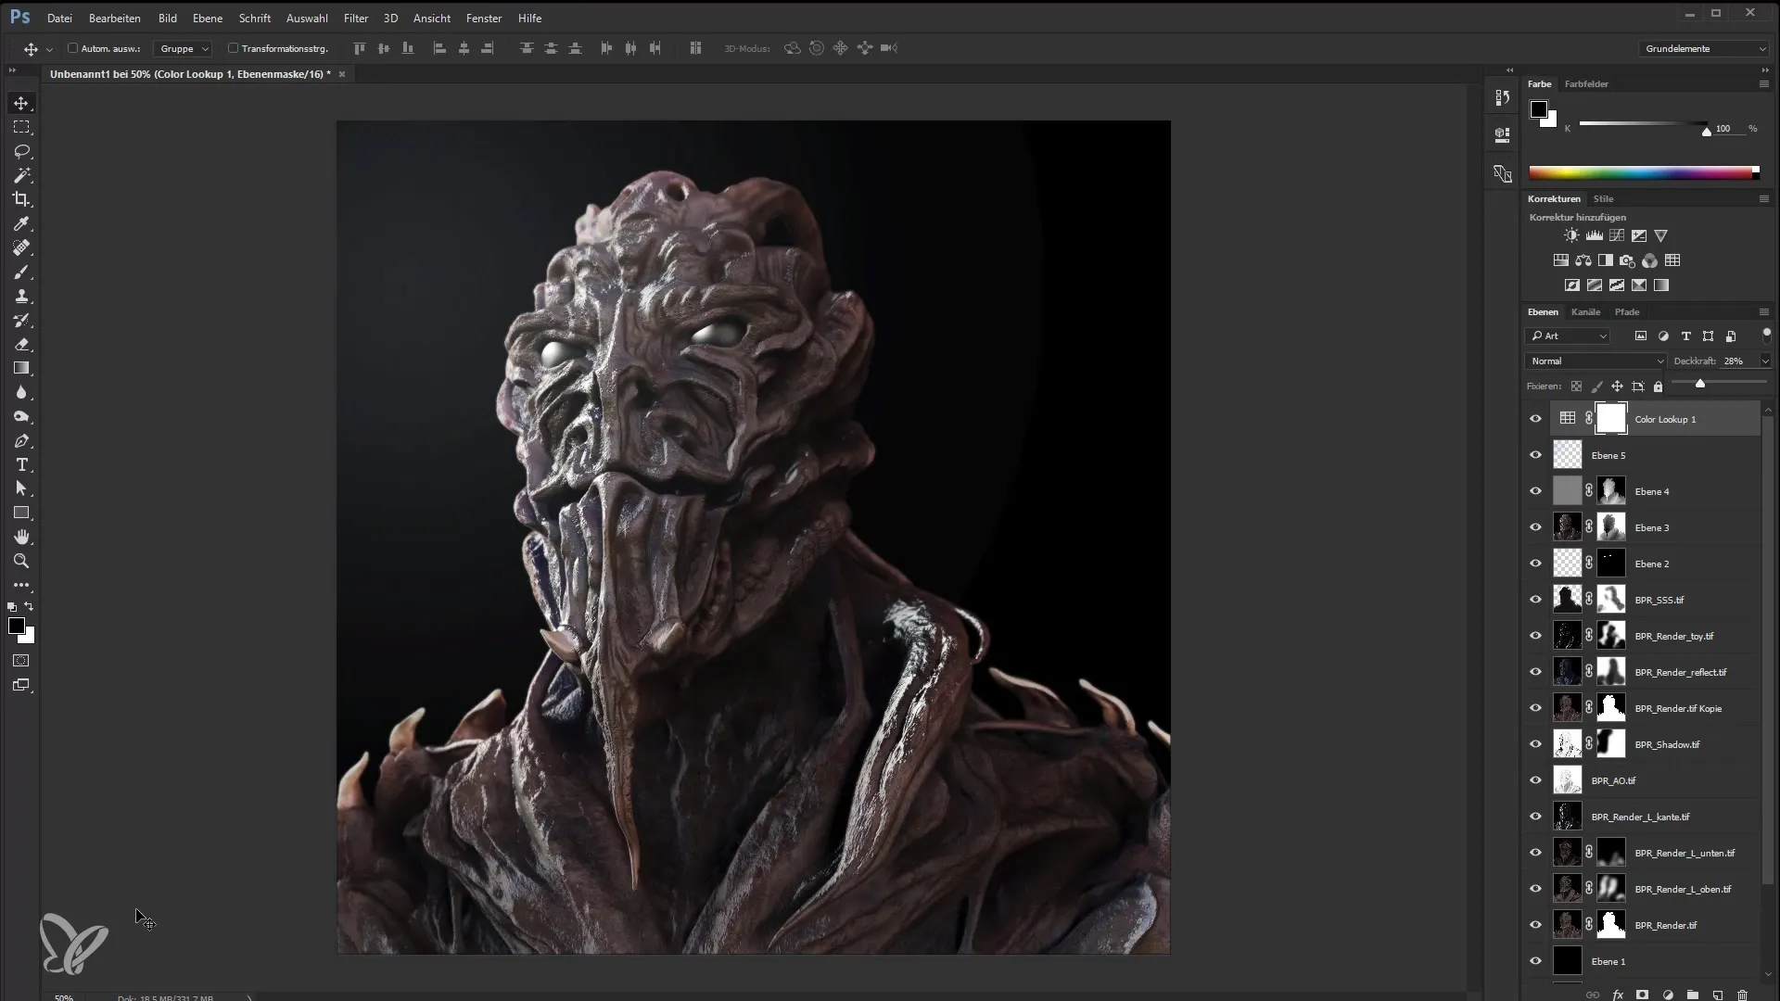Open the blending mode dropdown
This screenshot has width=1780, height=1001.
tap(1596, 361)
